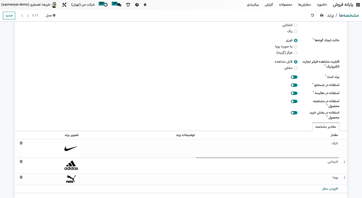The width and height of the screenshot is (362, 198).
Task: Click the cloud save icon
Action: 321,15
